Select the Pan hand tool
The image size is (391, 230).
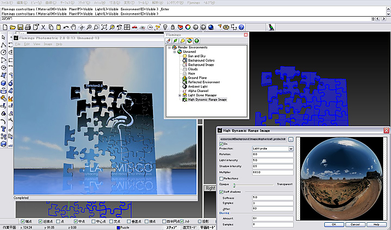pyautogui.click(x=73, y=27)
